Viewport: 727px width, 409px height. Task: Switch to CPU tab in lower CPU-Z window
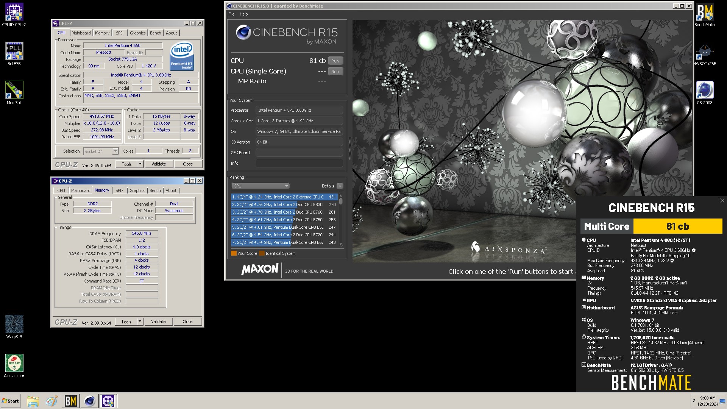[61, 190]
